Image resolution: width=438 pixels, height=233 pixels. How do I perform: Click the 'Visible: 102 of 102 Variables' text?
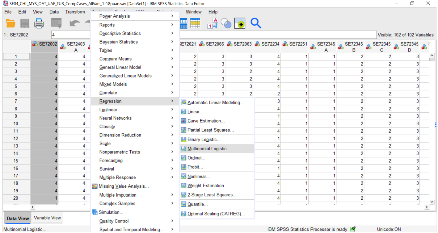click(406, 35)
